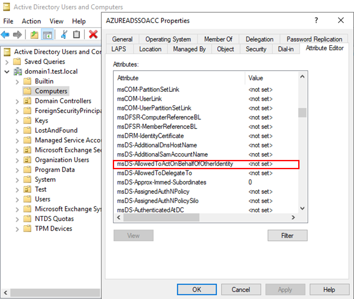Viewport: 354px width, 299px height.
Task: Expand the Saved Queries node
Action: click(x=7, y=62)
